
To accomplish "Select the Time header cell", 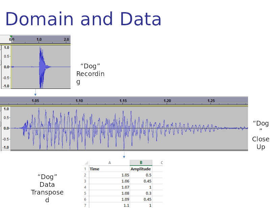I will click(110, 169).
